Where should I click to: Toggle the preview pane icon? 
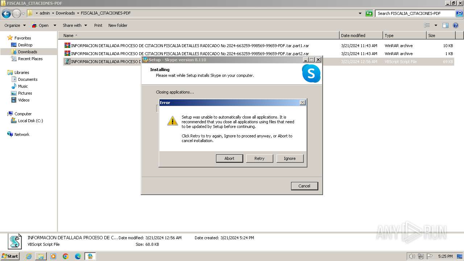coord(446,25)
